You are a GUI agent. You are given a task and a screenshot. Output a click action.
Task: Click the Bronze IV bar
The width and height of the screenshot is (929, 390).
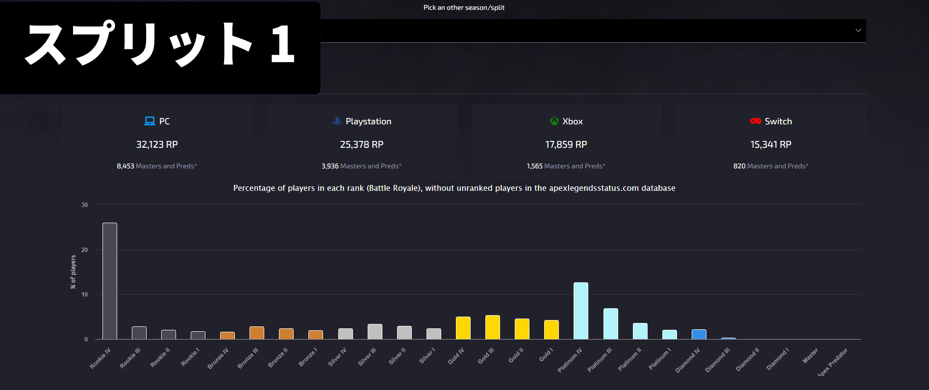(227, 336)
